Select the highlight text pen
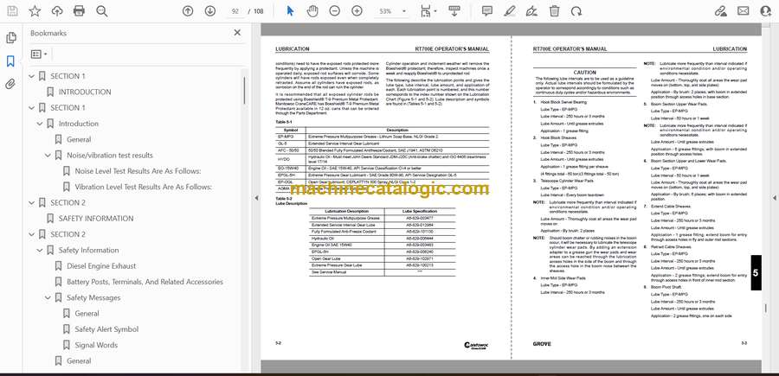 (509, 11)
